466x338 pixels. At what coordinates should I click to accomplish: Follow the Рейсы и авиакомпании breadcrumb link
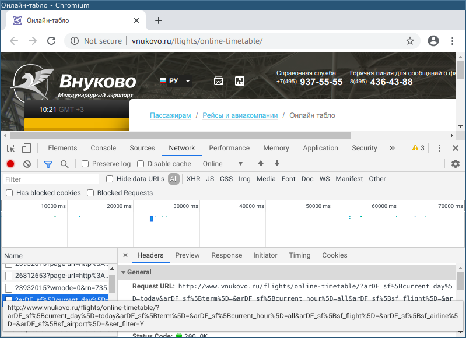240,115
